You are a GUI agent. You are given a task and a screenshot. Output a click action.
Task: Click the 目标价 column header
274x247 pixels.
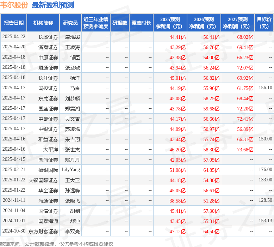[264, 23]
